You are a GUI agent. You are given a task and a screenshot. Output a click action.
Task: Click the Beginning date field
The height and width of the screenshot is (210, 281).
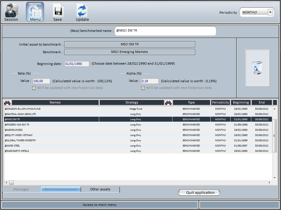click(x=77, y=64)
